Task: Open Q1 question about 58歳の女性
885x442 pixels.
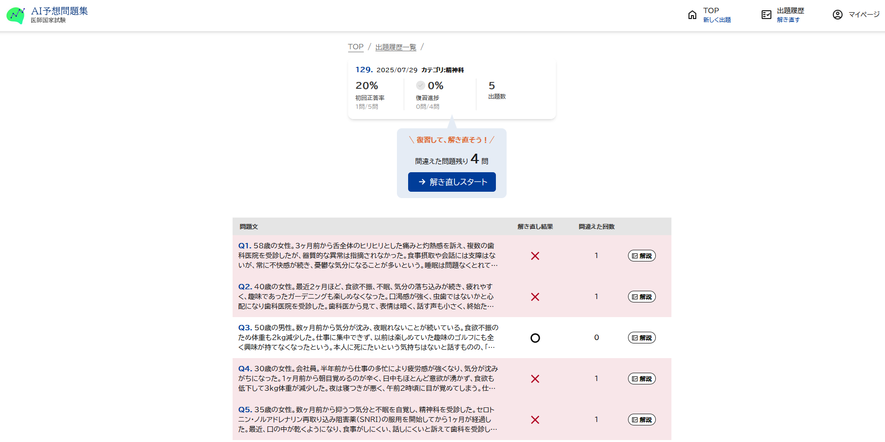Action: tap(368, 256)
